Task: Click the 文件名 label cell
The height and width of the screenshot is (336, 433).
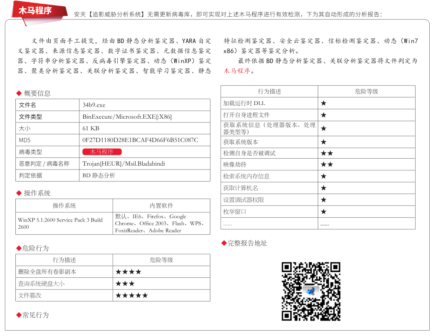Action: [x=47, y=105]
